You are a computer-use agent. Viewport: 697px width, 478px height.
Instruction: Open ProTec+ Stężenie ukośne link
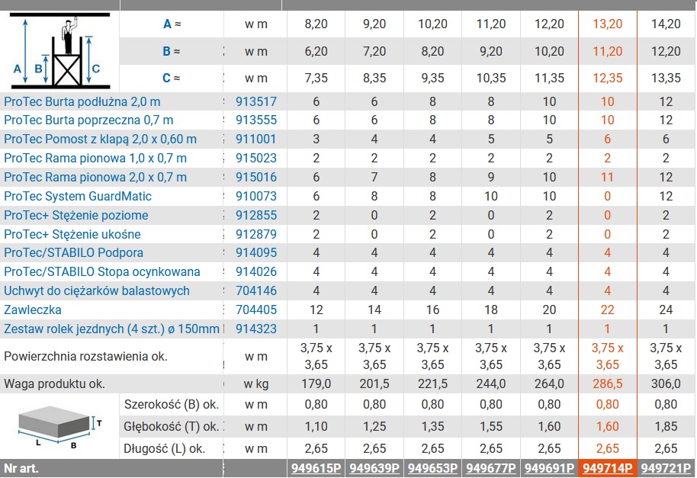72,234
